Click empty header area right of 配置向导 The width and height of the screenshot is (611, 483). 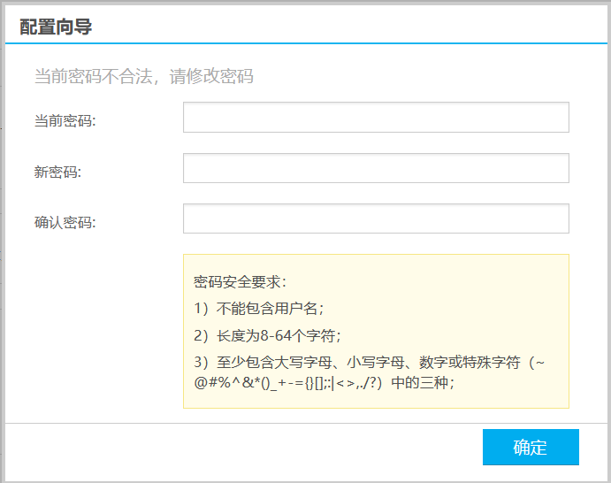pyautogui.click(x=354, y=27)
